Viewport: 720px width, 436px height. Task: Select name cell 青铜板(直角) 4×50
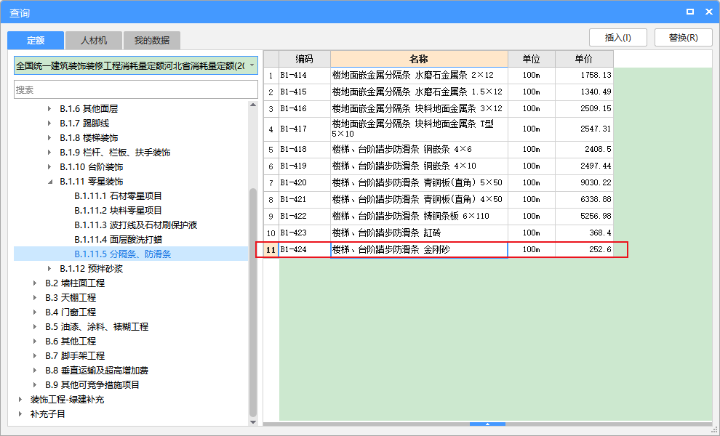[x=419, y=200]
